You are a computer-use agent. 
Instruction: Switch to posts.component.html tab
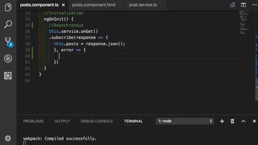coord(94,5)
